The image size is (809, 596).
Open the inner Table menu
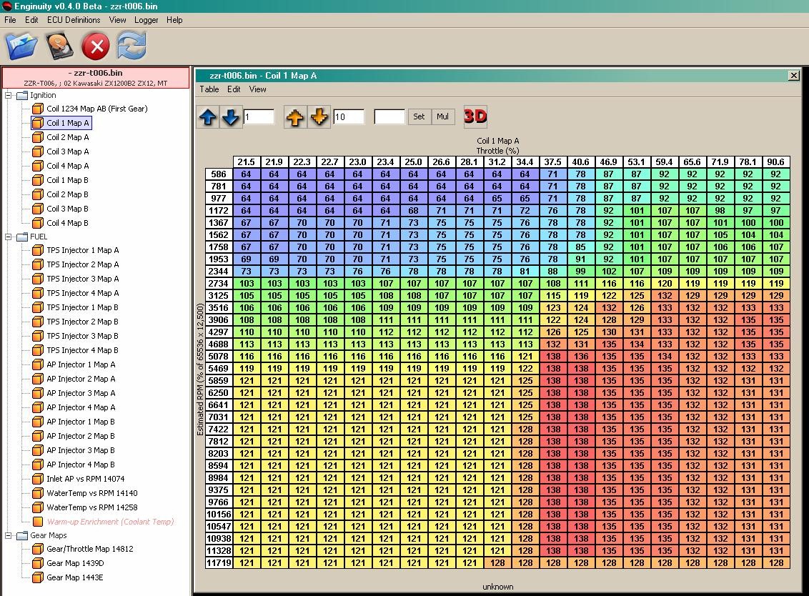[209, 89]
